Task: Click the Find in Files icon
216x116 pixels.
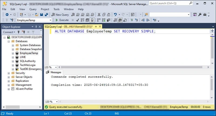Action: coord(146,15)
